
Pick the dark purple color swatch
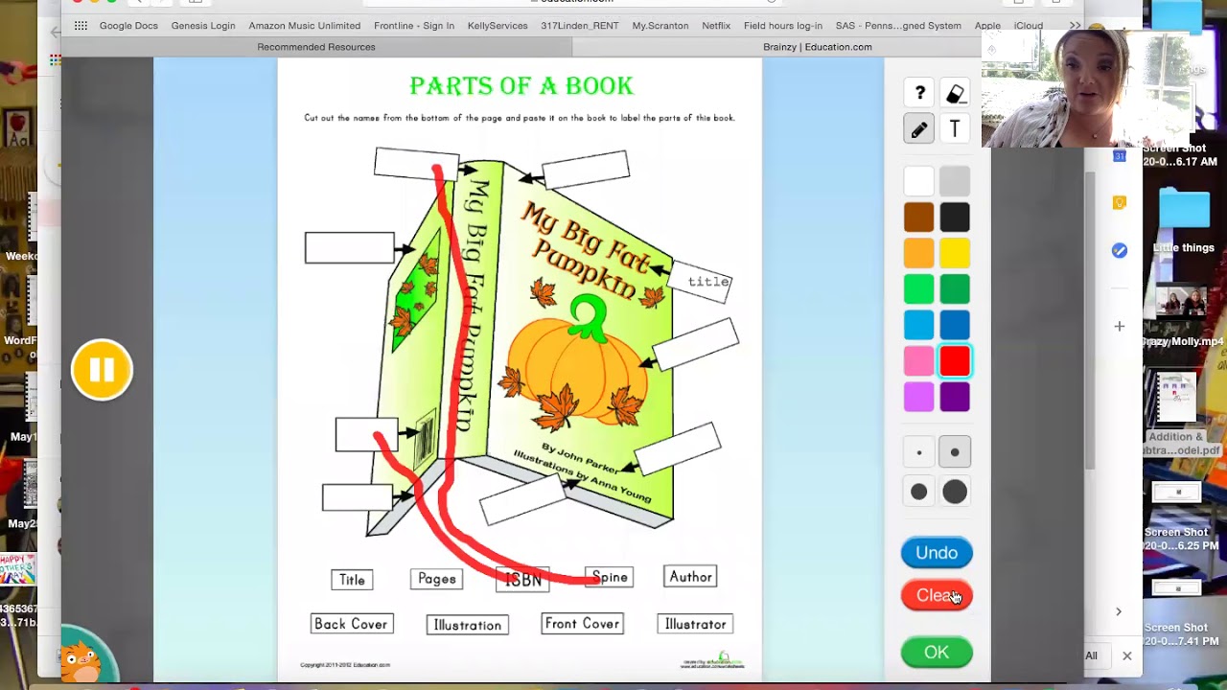click(x=955, y=397)
